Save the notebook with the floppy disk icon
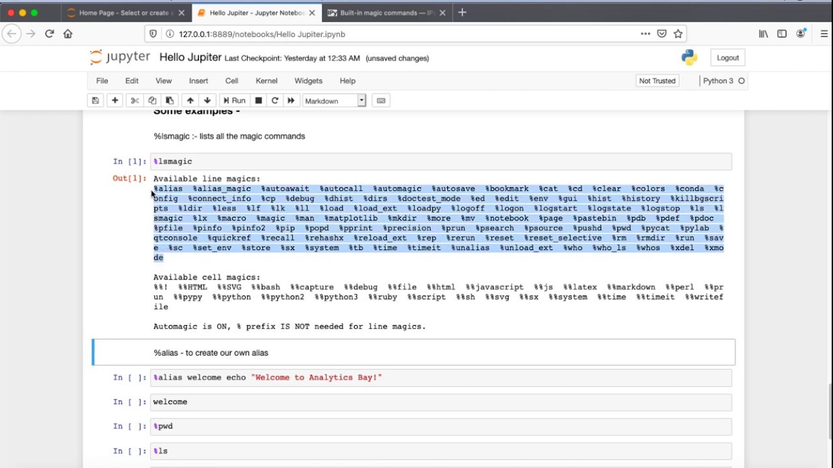The image size is (833, 468). point(95,101)
